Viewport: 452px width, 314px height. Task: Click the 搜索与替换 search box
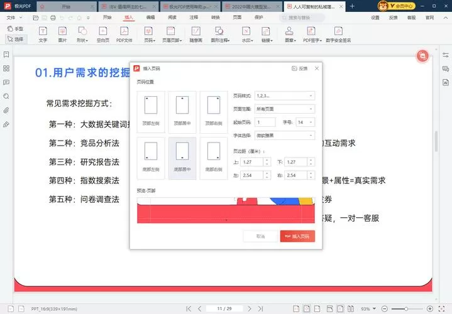(302, 18)
